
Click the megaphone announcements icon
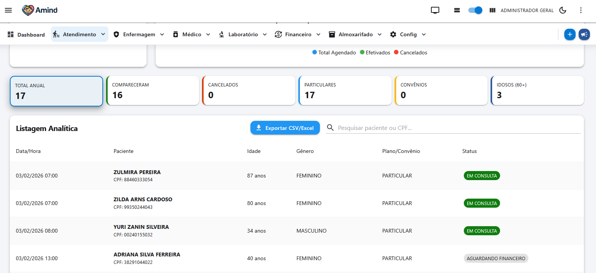(584, 34)
